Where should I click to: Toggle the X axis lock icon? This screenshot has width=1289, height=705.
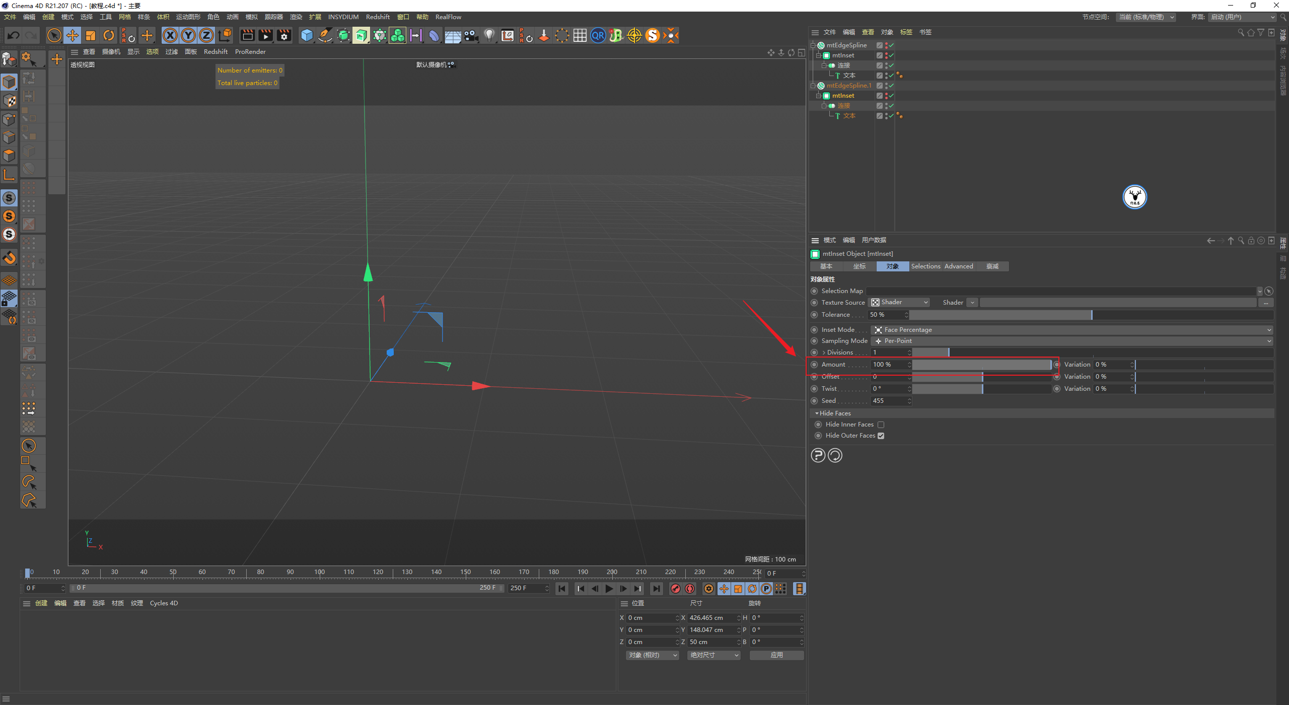[170, 35]
